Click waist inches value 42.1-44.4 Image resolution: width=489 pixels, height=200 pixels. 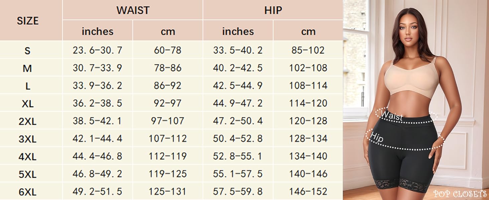click(98, 138)
